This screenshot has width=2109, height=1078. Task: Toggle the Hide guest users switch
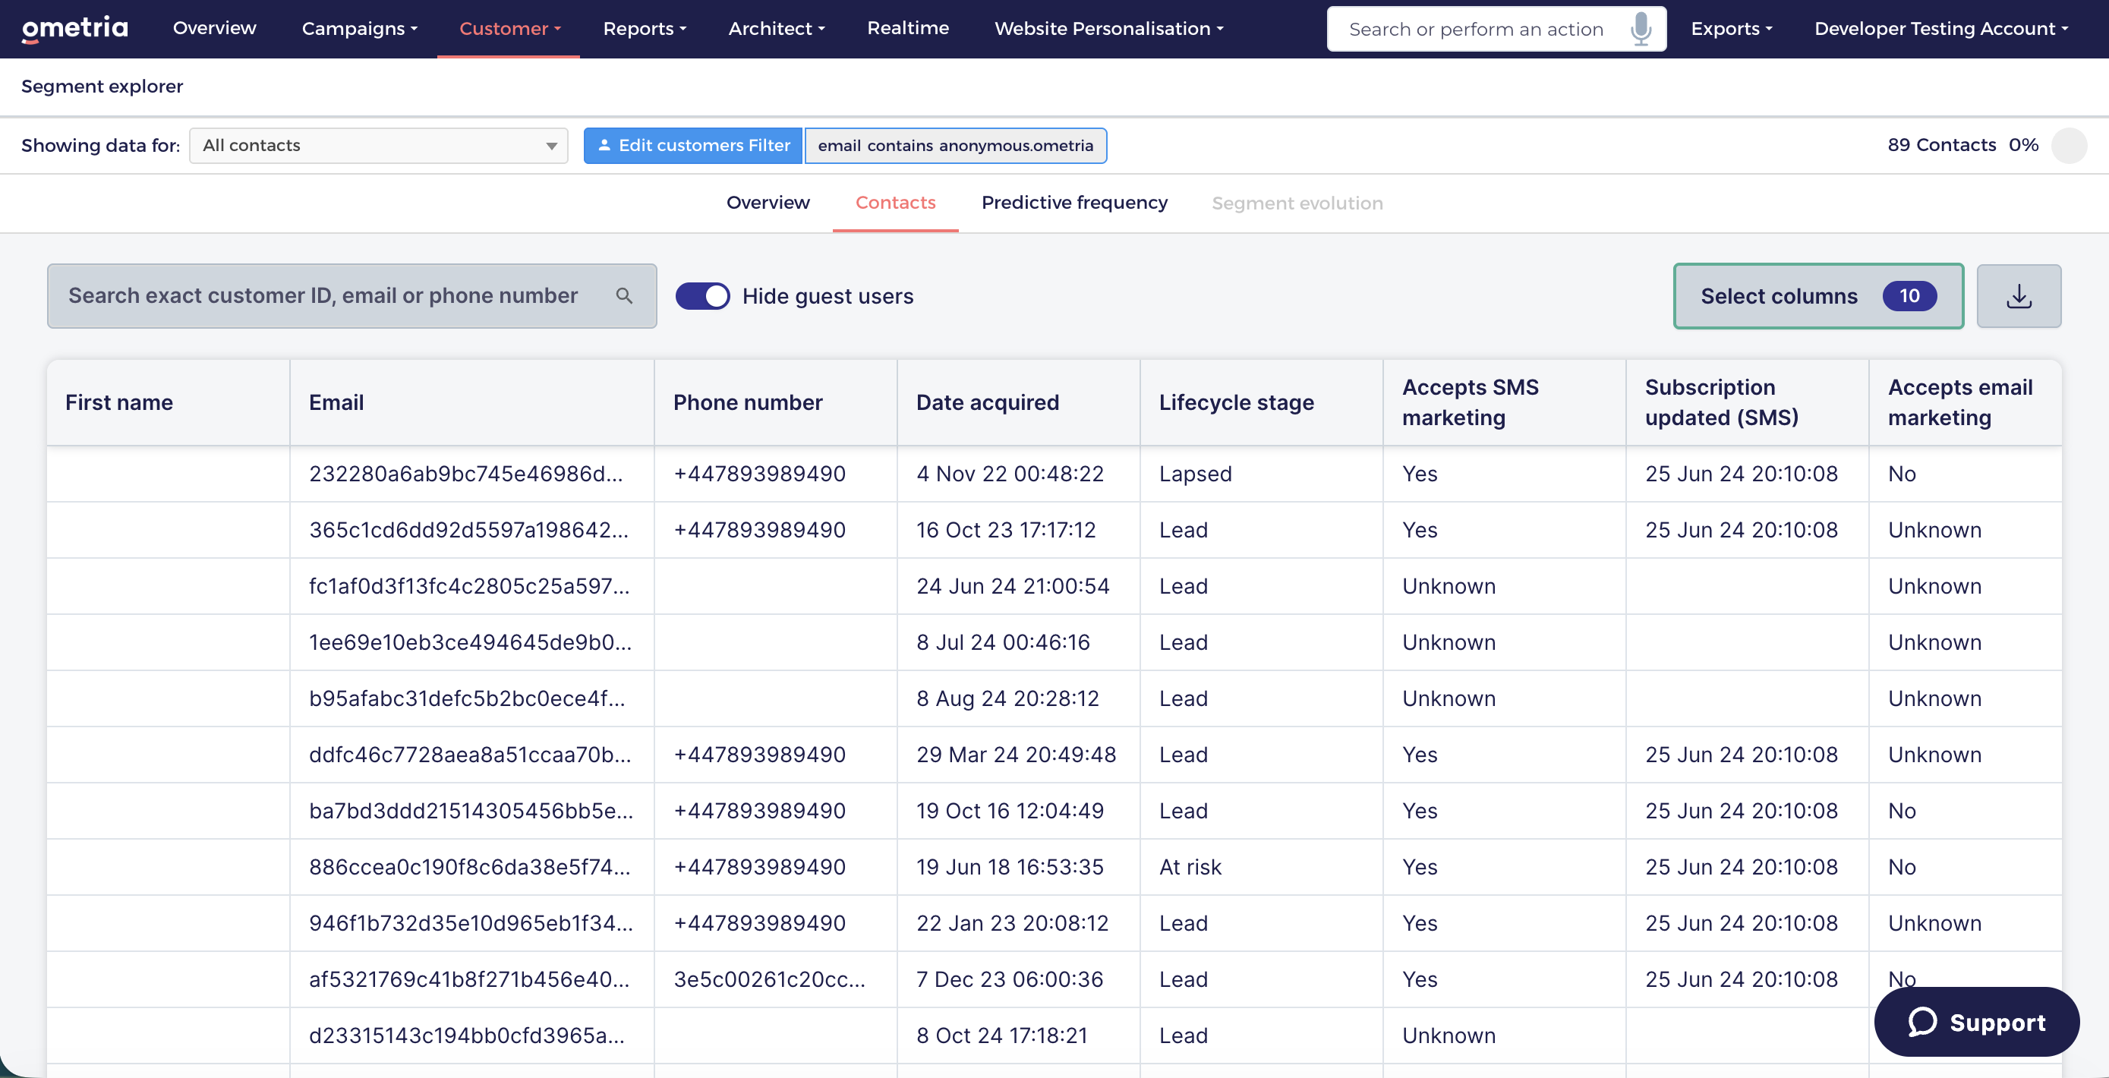[x=701, y=295]
